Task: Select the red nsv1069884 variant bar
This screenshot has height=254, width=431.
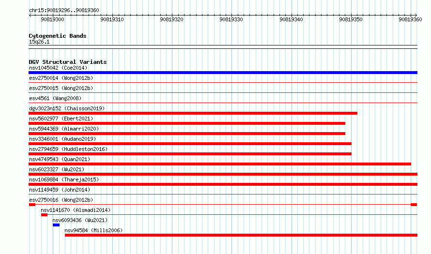Action: (x=223, y=184)
